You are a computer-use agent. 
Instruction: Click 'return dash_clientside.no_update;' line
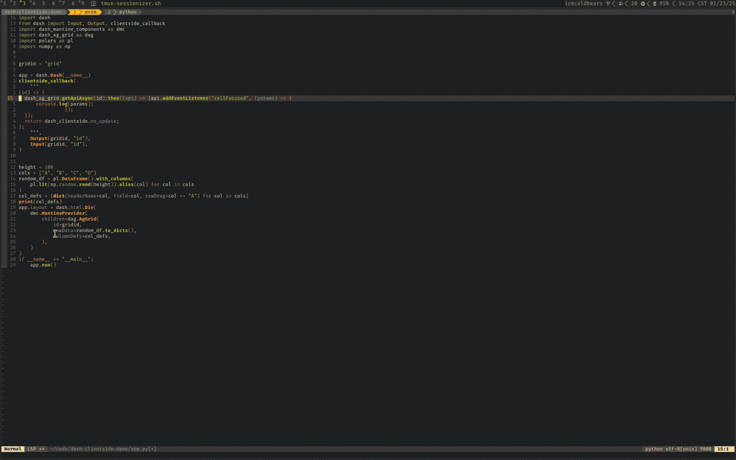pos(72,121)
